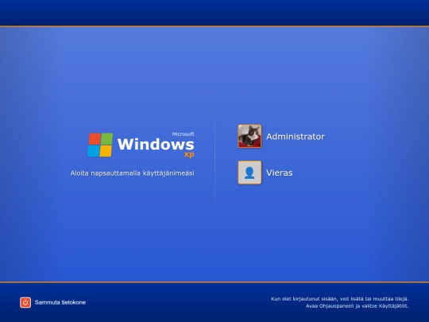The image size is (429, 322).
Task: Click the small Microsoft text above Windows
Action: click(x=183, y=134)
